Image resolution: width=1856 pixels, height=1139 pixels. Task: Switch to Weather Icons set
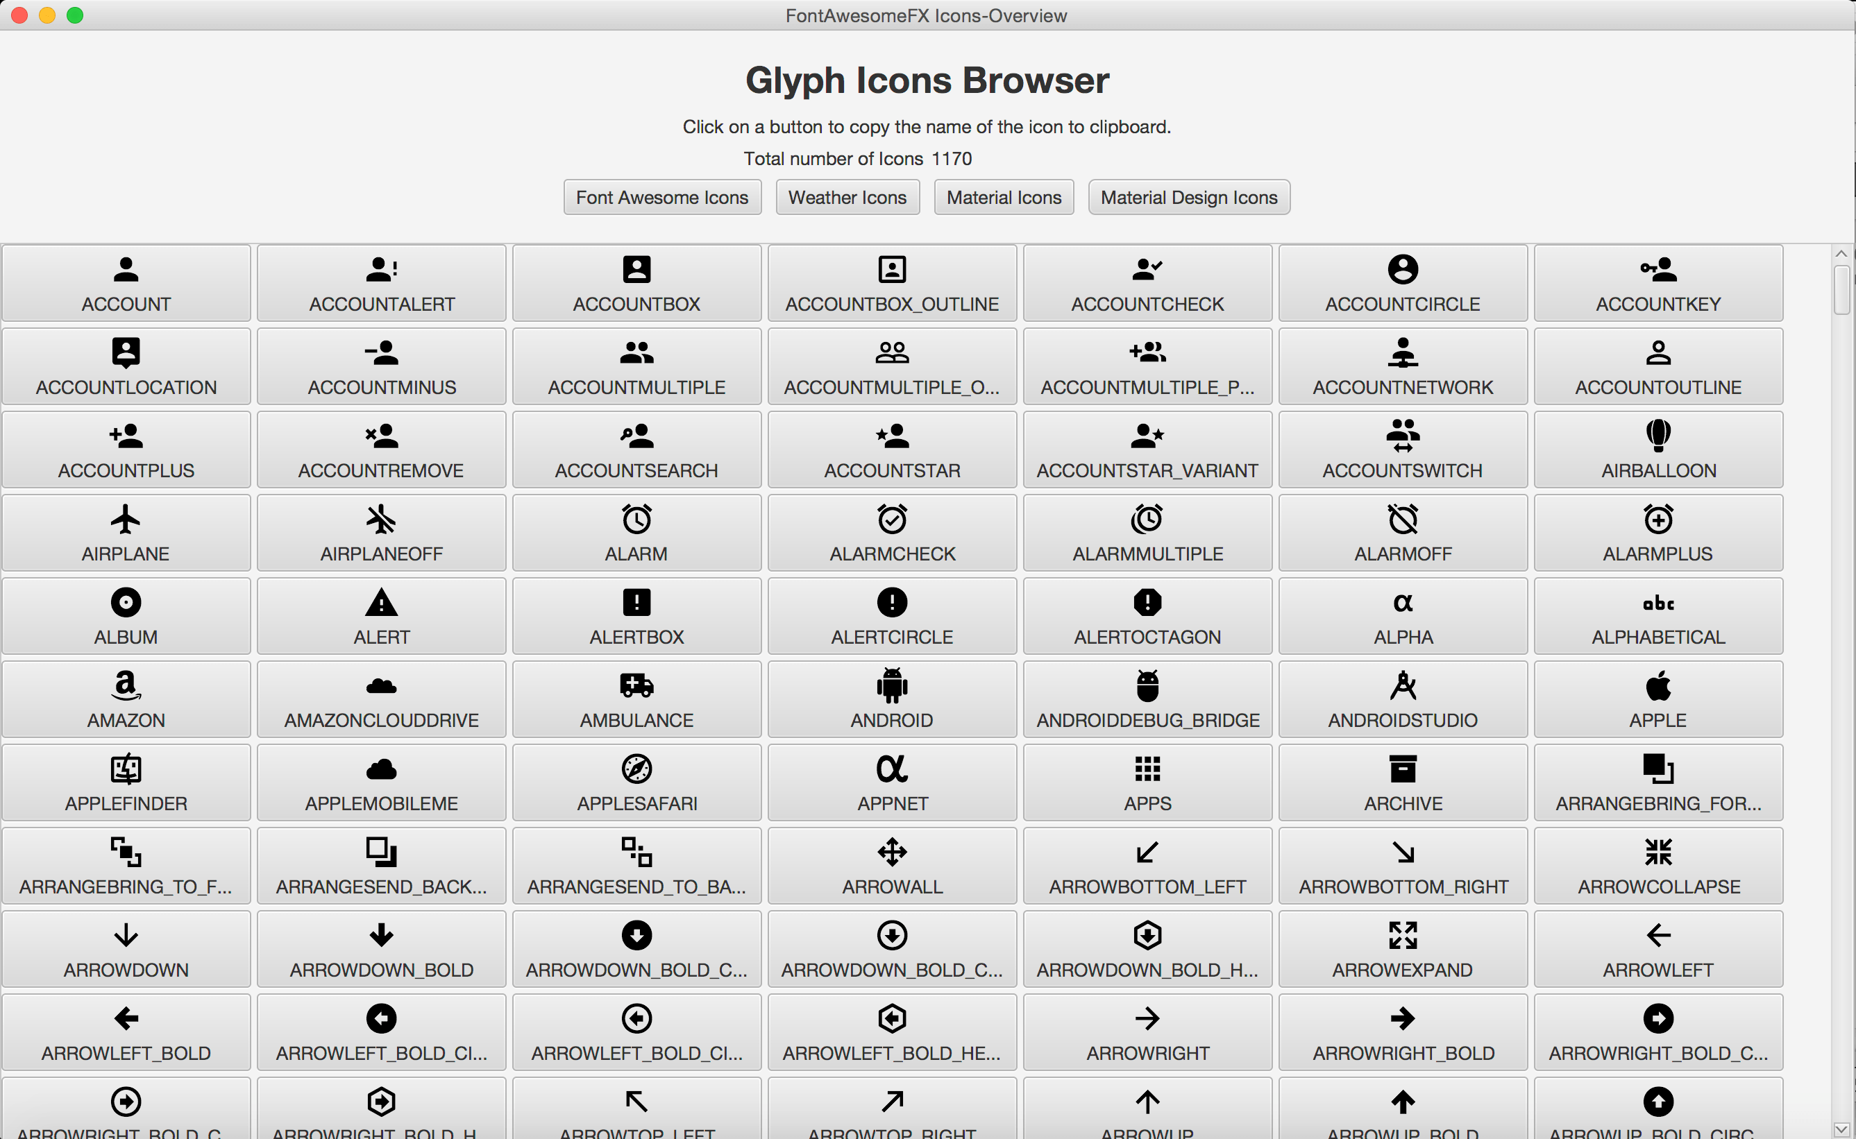tap(847, 198)
